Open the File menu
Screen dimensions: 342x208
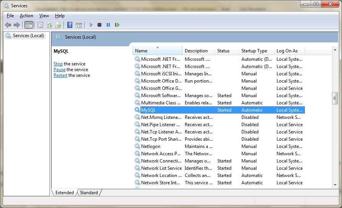[x=10, y=16]
